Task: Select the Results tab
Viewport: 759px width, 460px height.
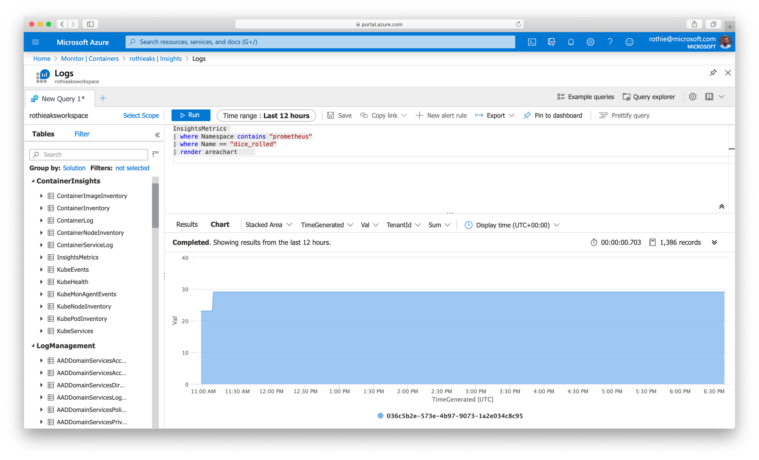Action: pyautogui.click(x=187, y=225)
